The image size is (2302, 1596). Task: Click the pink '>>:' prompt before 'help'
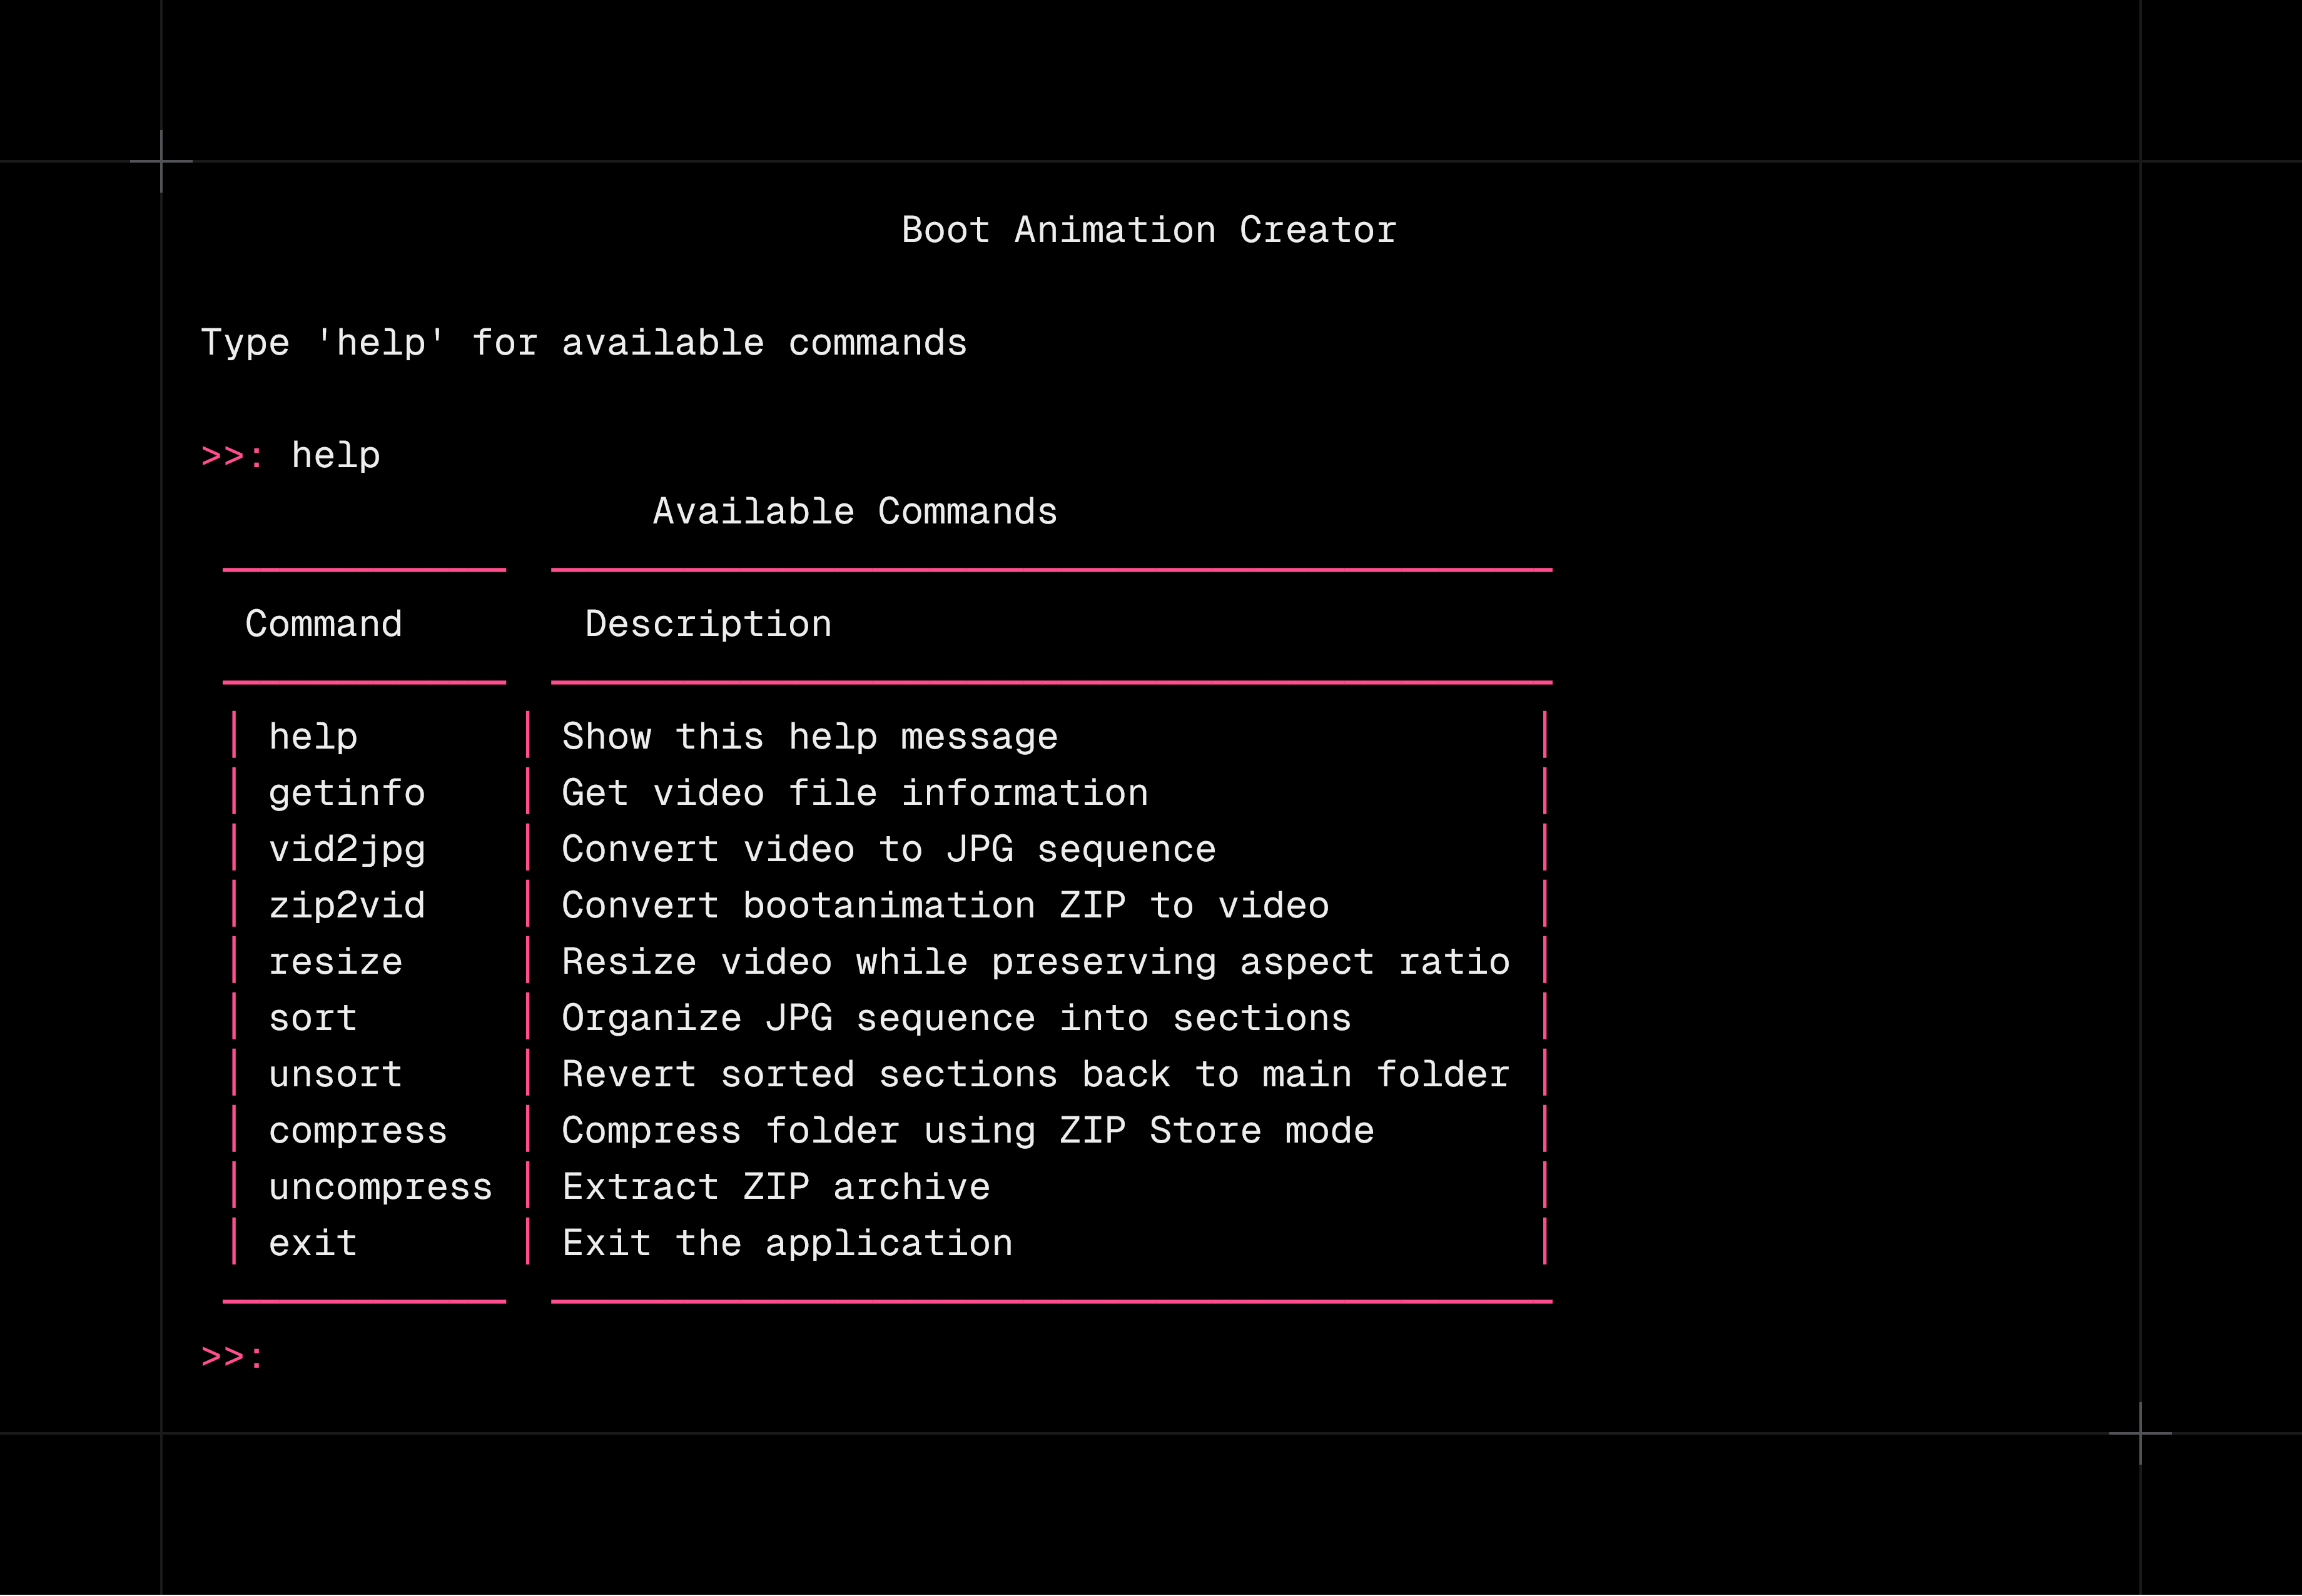click(232, 456)
